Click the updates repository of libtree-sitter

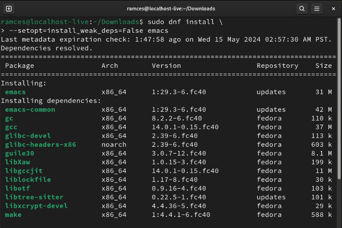271,197
